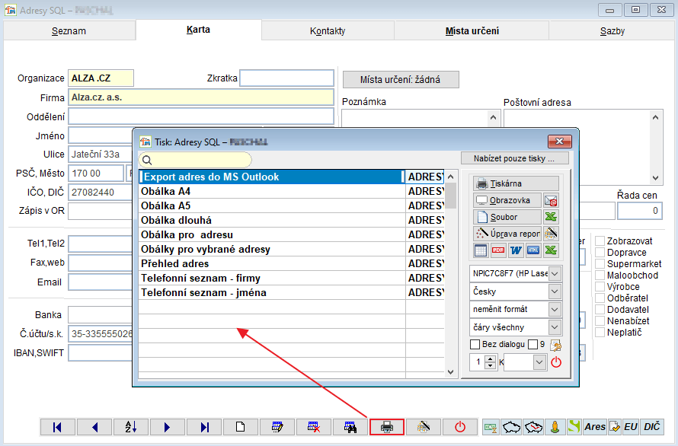Image resolution: width=678 pixels, height=446 pixels.
Task: Export to Excel next to Soubor button
Action: point(551,217)
